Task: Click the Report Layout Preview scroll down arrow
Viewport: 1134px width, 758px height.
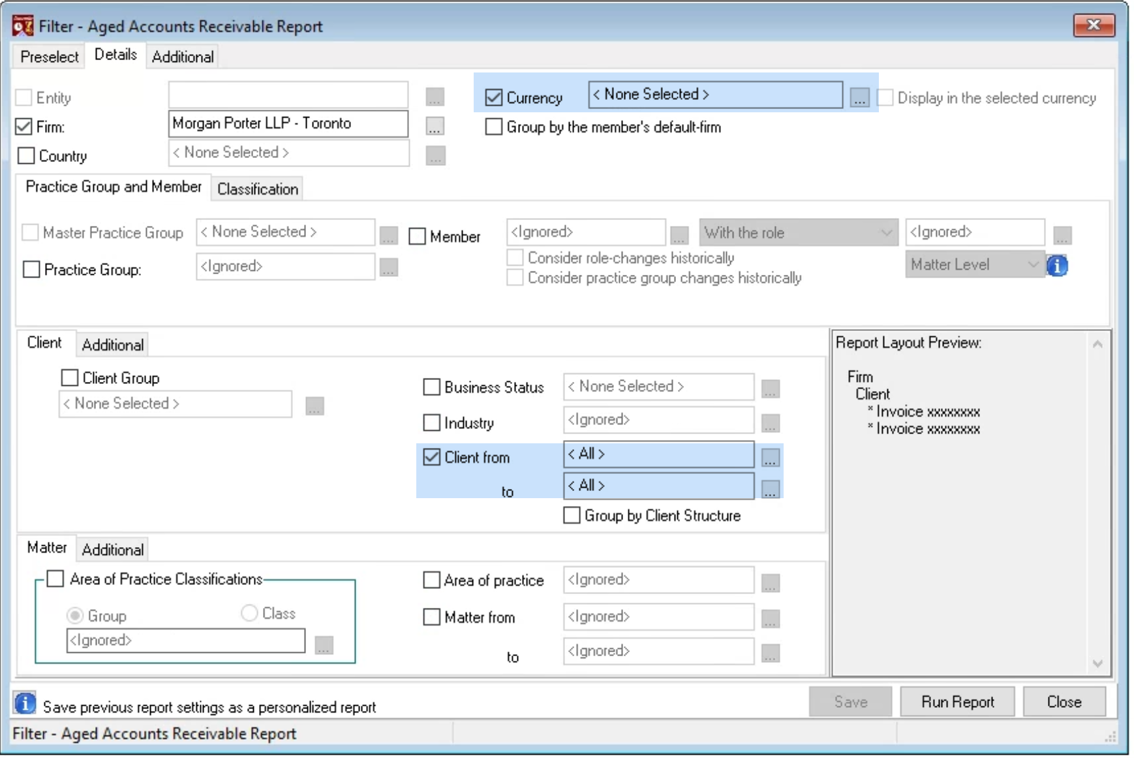Action: pyautogui.click(x=1097, y=663)
